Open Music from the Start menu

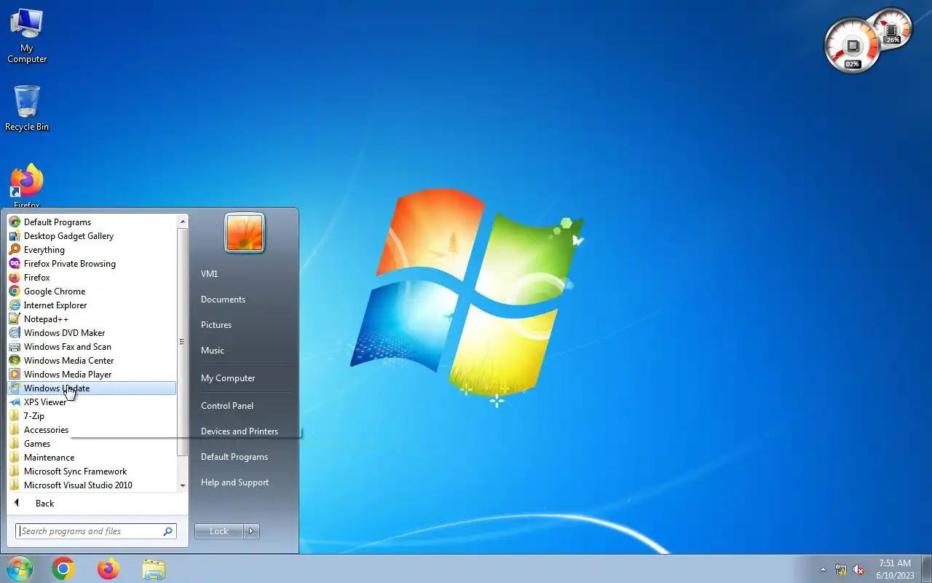pyautogui.click(x=245, y=351)
